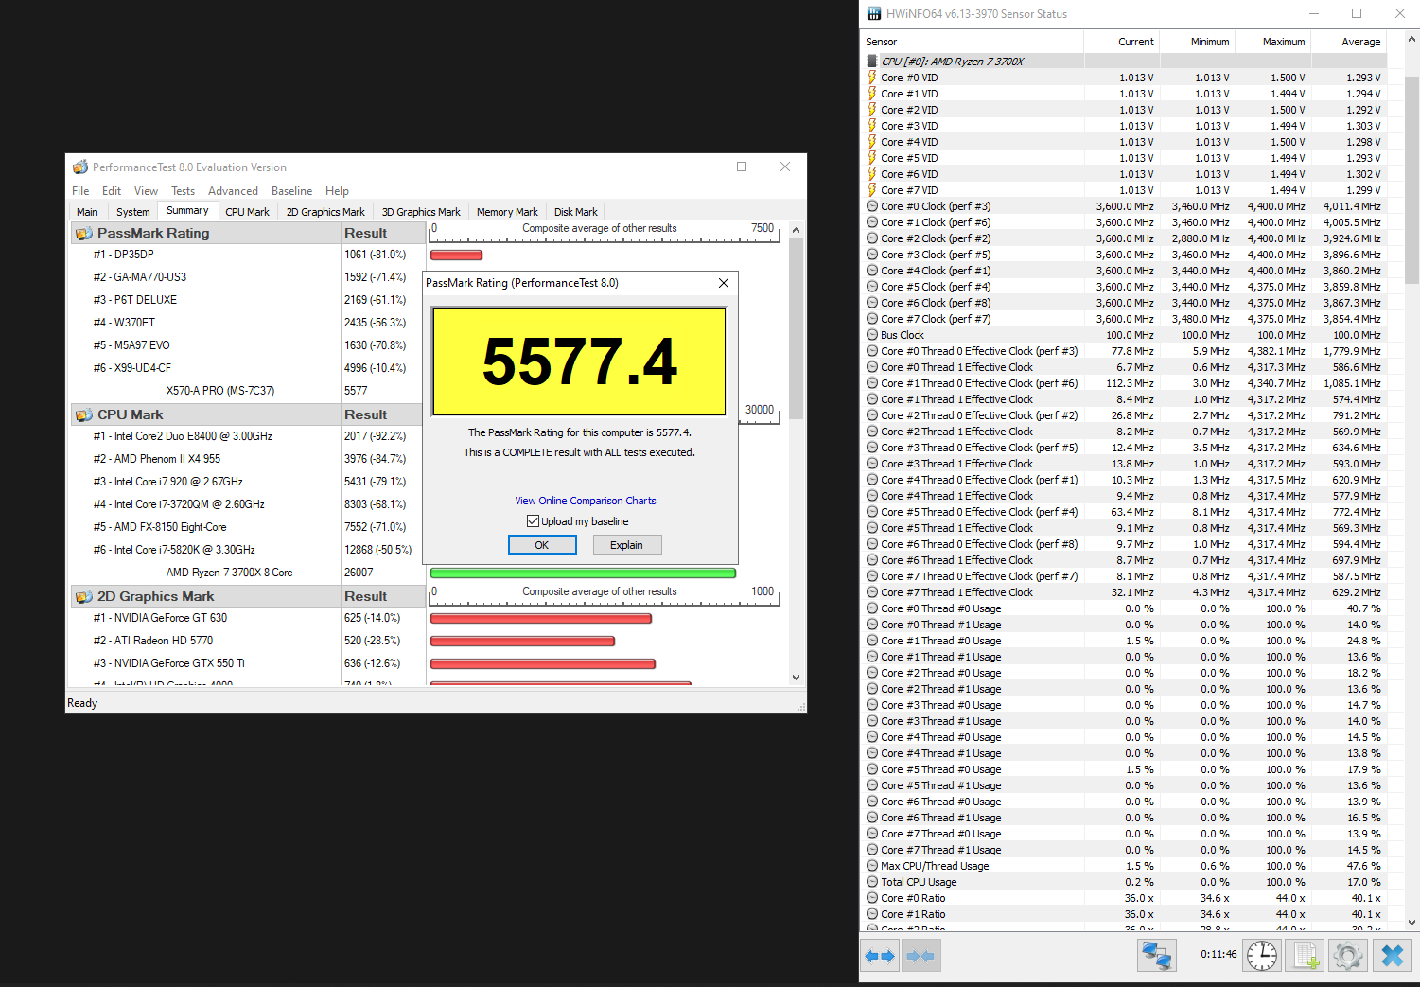Image resolution: width=1420 pixels, height=987 pixels.
Task: Open View Online Comparison Charts link
Action: [585, 501]
